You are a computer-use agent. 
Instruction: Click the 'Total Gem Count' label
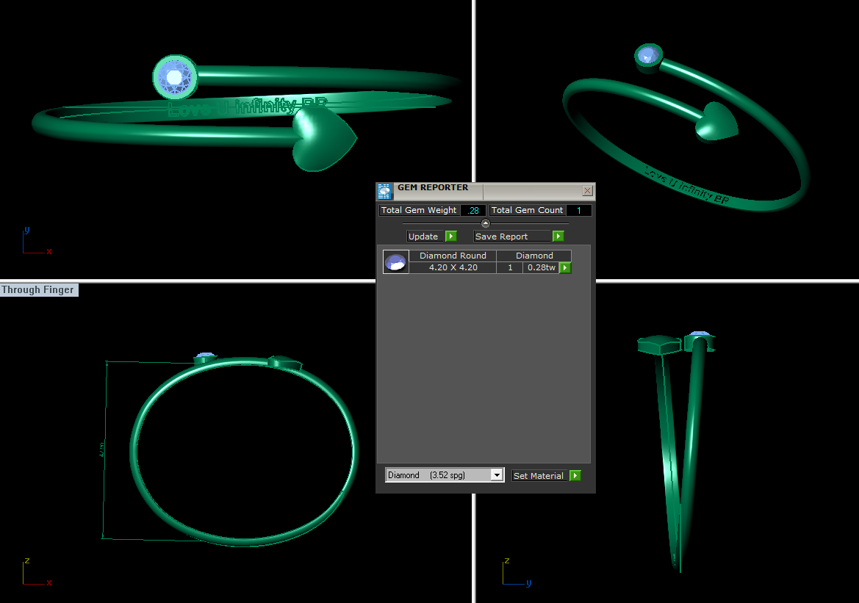click(x=527, y=210)
